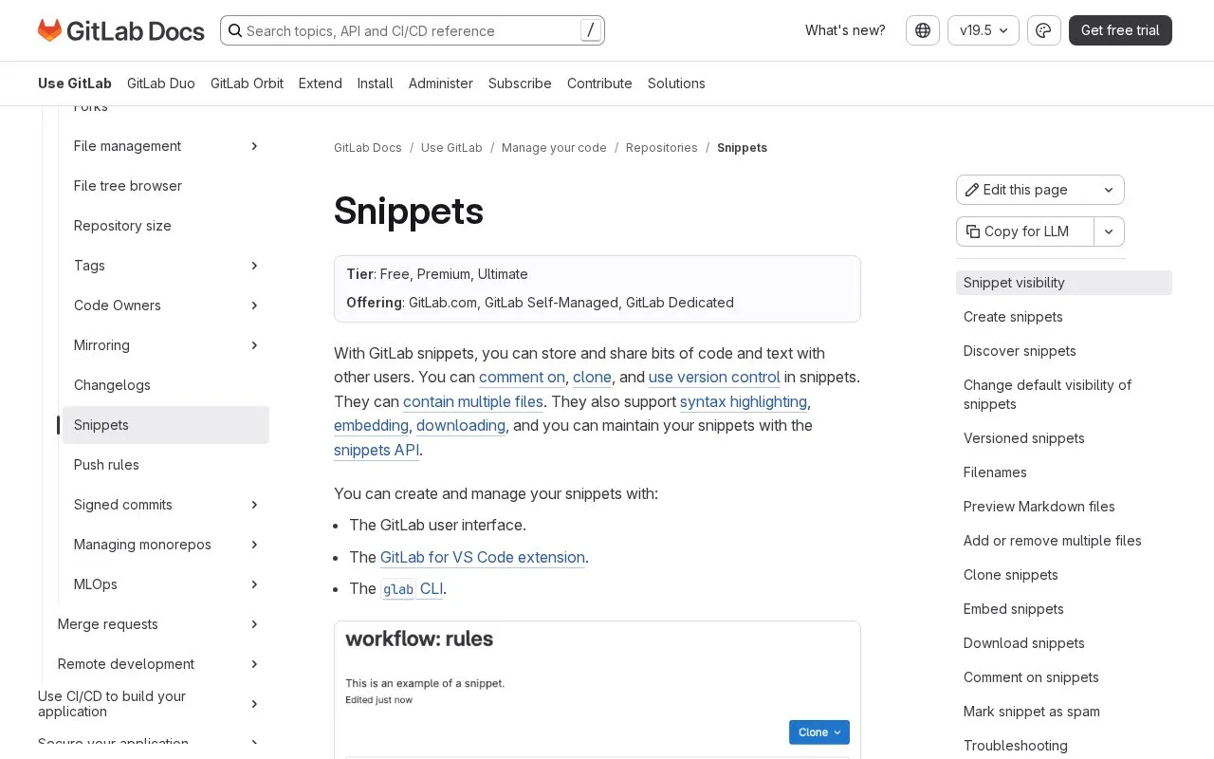
Task: Click the Manage your code breadcrumb
Action: 554,148
